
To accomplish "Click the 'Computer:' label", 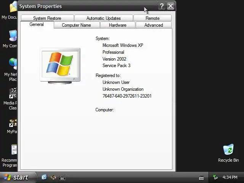I will (104, 110).
